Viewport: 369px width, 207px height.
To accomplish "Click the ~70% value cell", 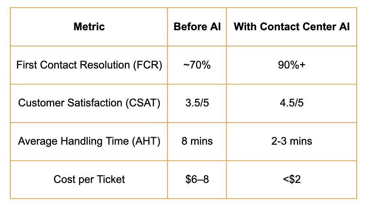I will (x=197, y=65).
